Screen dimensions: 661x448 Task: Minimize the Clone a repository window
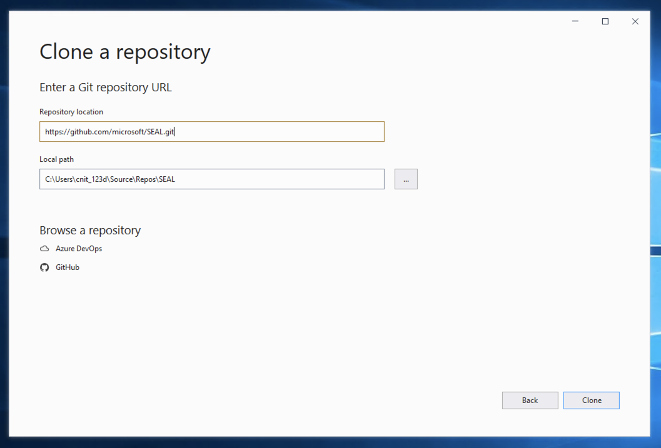point(575,21)
